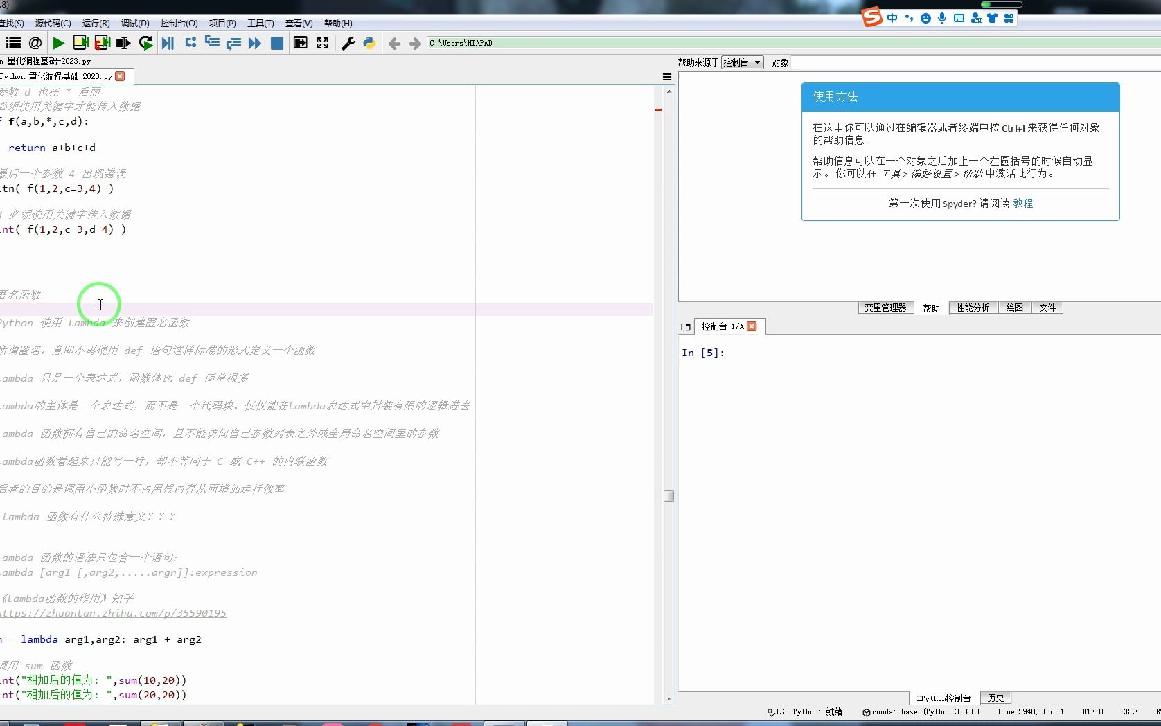Open the 教程 tutorial link
The width and height of the screenshot is (1161, 726).
1022,203
